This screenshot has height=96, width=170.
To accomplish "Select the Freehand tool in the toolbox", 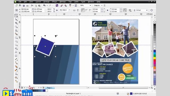I will point(16,30).
